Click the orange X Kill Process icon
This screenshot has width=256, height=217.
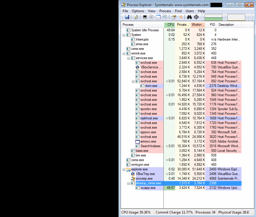click(181, 17)
